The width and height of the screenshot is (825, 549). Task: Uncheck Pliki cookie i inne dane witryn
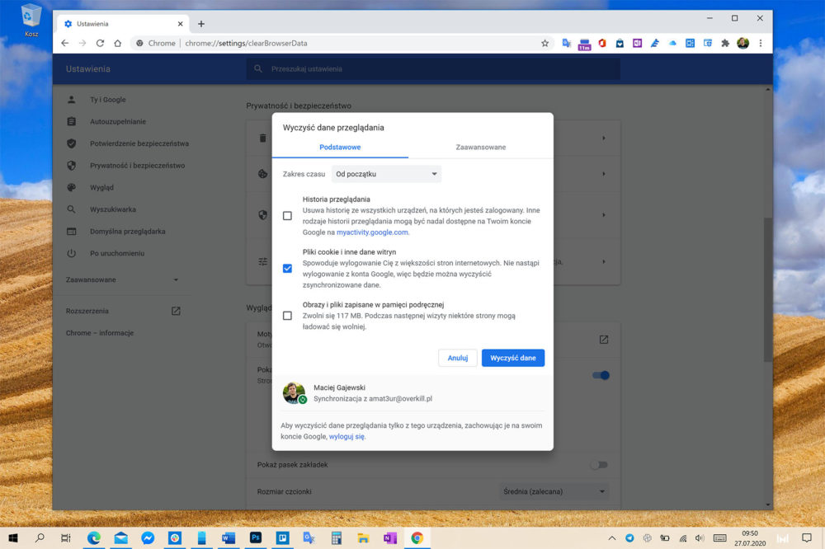[287, 268]
